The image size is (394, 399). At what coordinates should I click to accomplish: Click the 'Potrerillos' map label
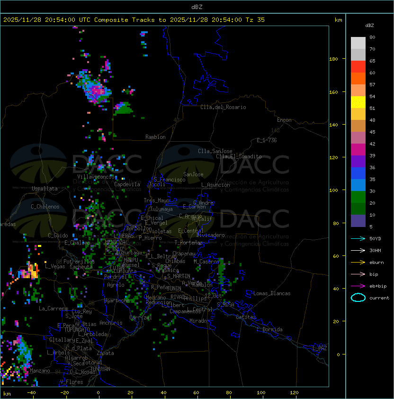click(79, 262)
